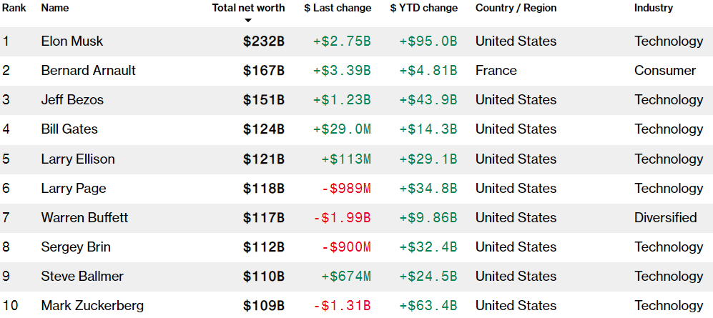Select Larry Ellison's name in the table

point(78,159)
